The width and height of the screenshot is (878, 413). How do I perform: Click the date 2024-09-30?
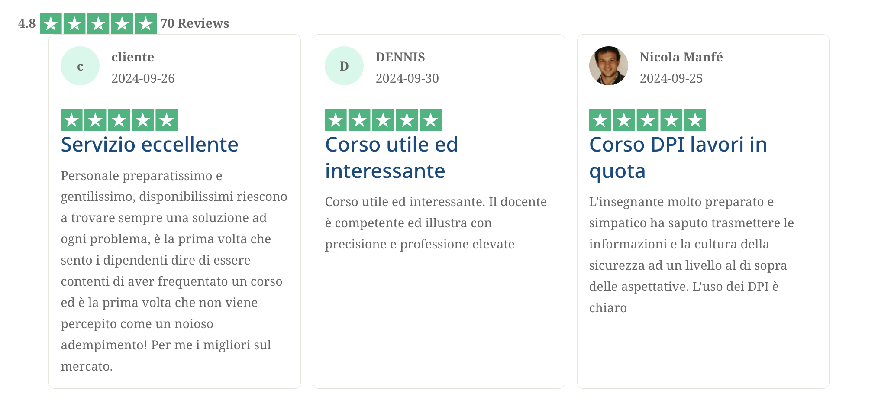pos(407,78)
